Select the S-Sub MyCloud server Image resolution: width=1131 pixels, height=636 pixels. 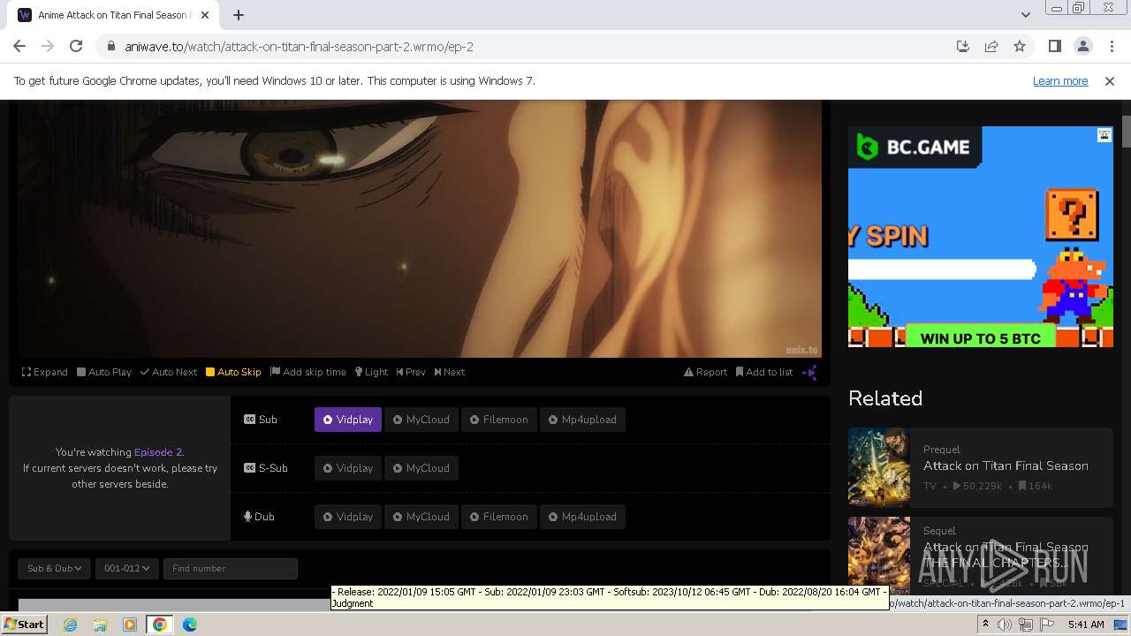421,468
